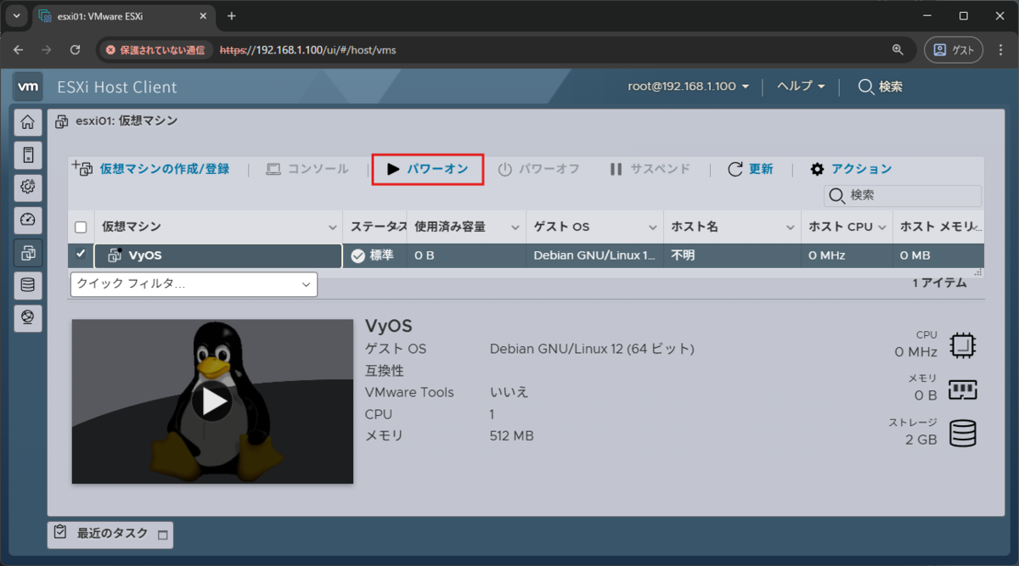Click the メモリ memory resource icon
Viewport: 1019px width, 566px height.
tap(962, 389)
